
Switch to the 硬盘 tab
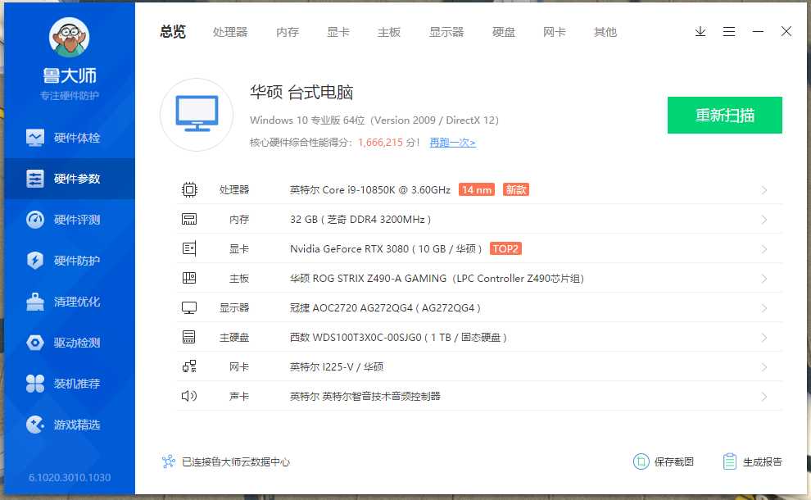504,32
